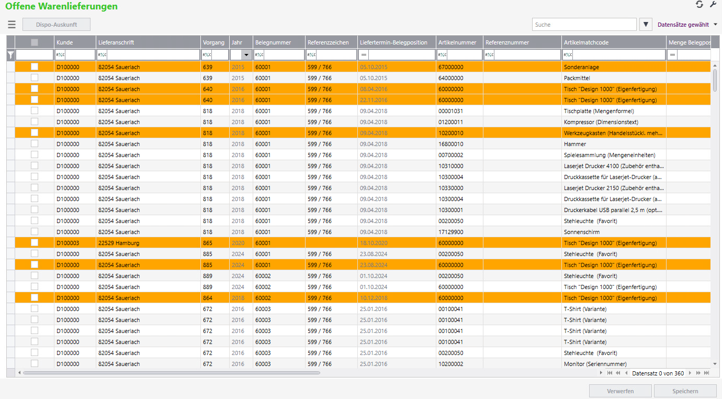Go to next record using pager arrow
Viewport: 722px width, 399px height.
coord(690,373)
